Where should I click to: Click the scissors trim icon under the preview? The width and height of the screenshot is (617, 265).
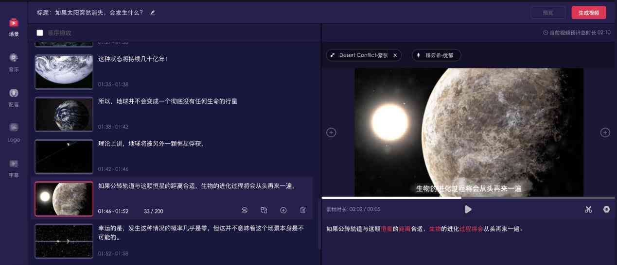coord(588,210)
